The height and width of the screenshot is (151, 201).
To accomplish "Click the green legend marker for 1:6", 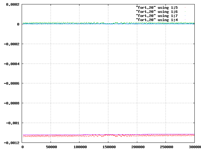I will [185, 12].
